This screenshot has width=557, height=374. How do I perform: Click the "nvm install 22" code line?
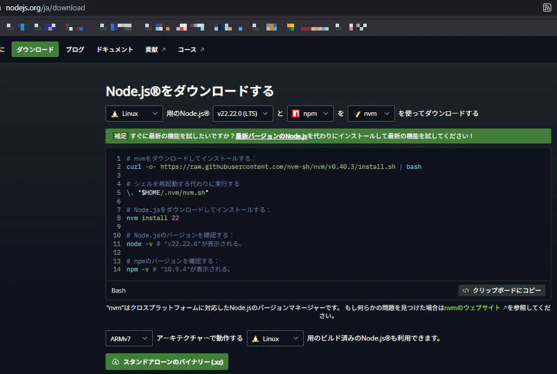(153, 218)
